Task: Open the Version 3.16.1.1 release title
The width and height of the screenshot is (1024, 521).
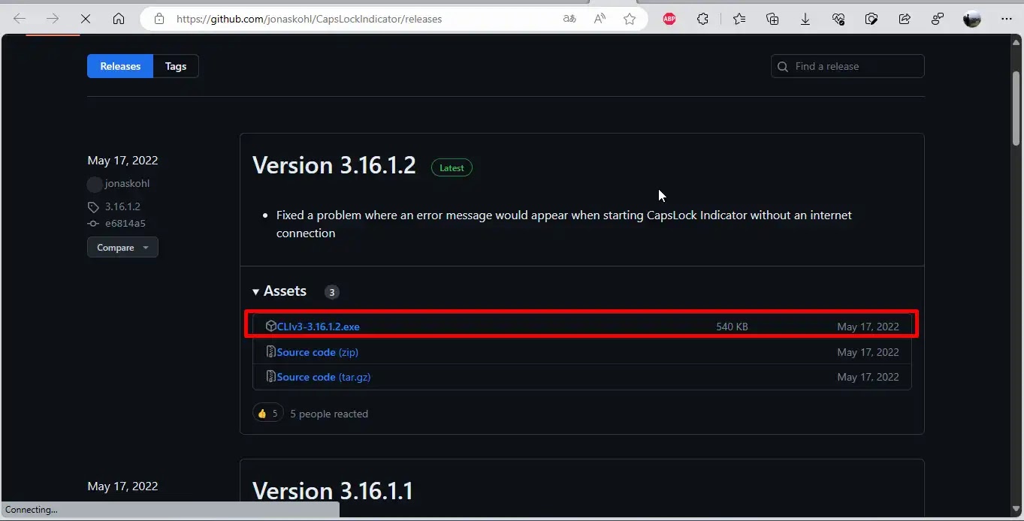Action: 333,491
